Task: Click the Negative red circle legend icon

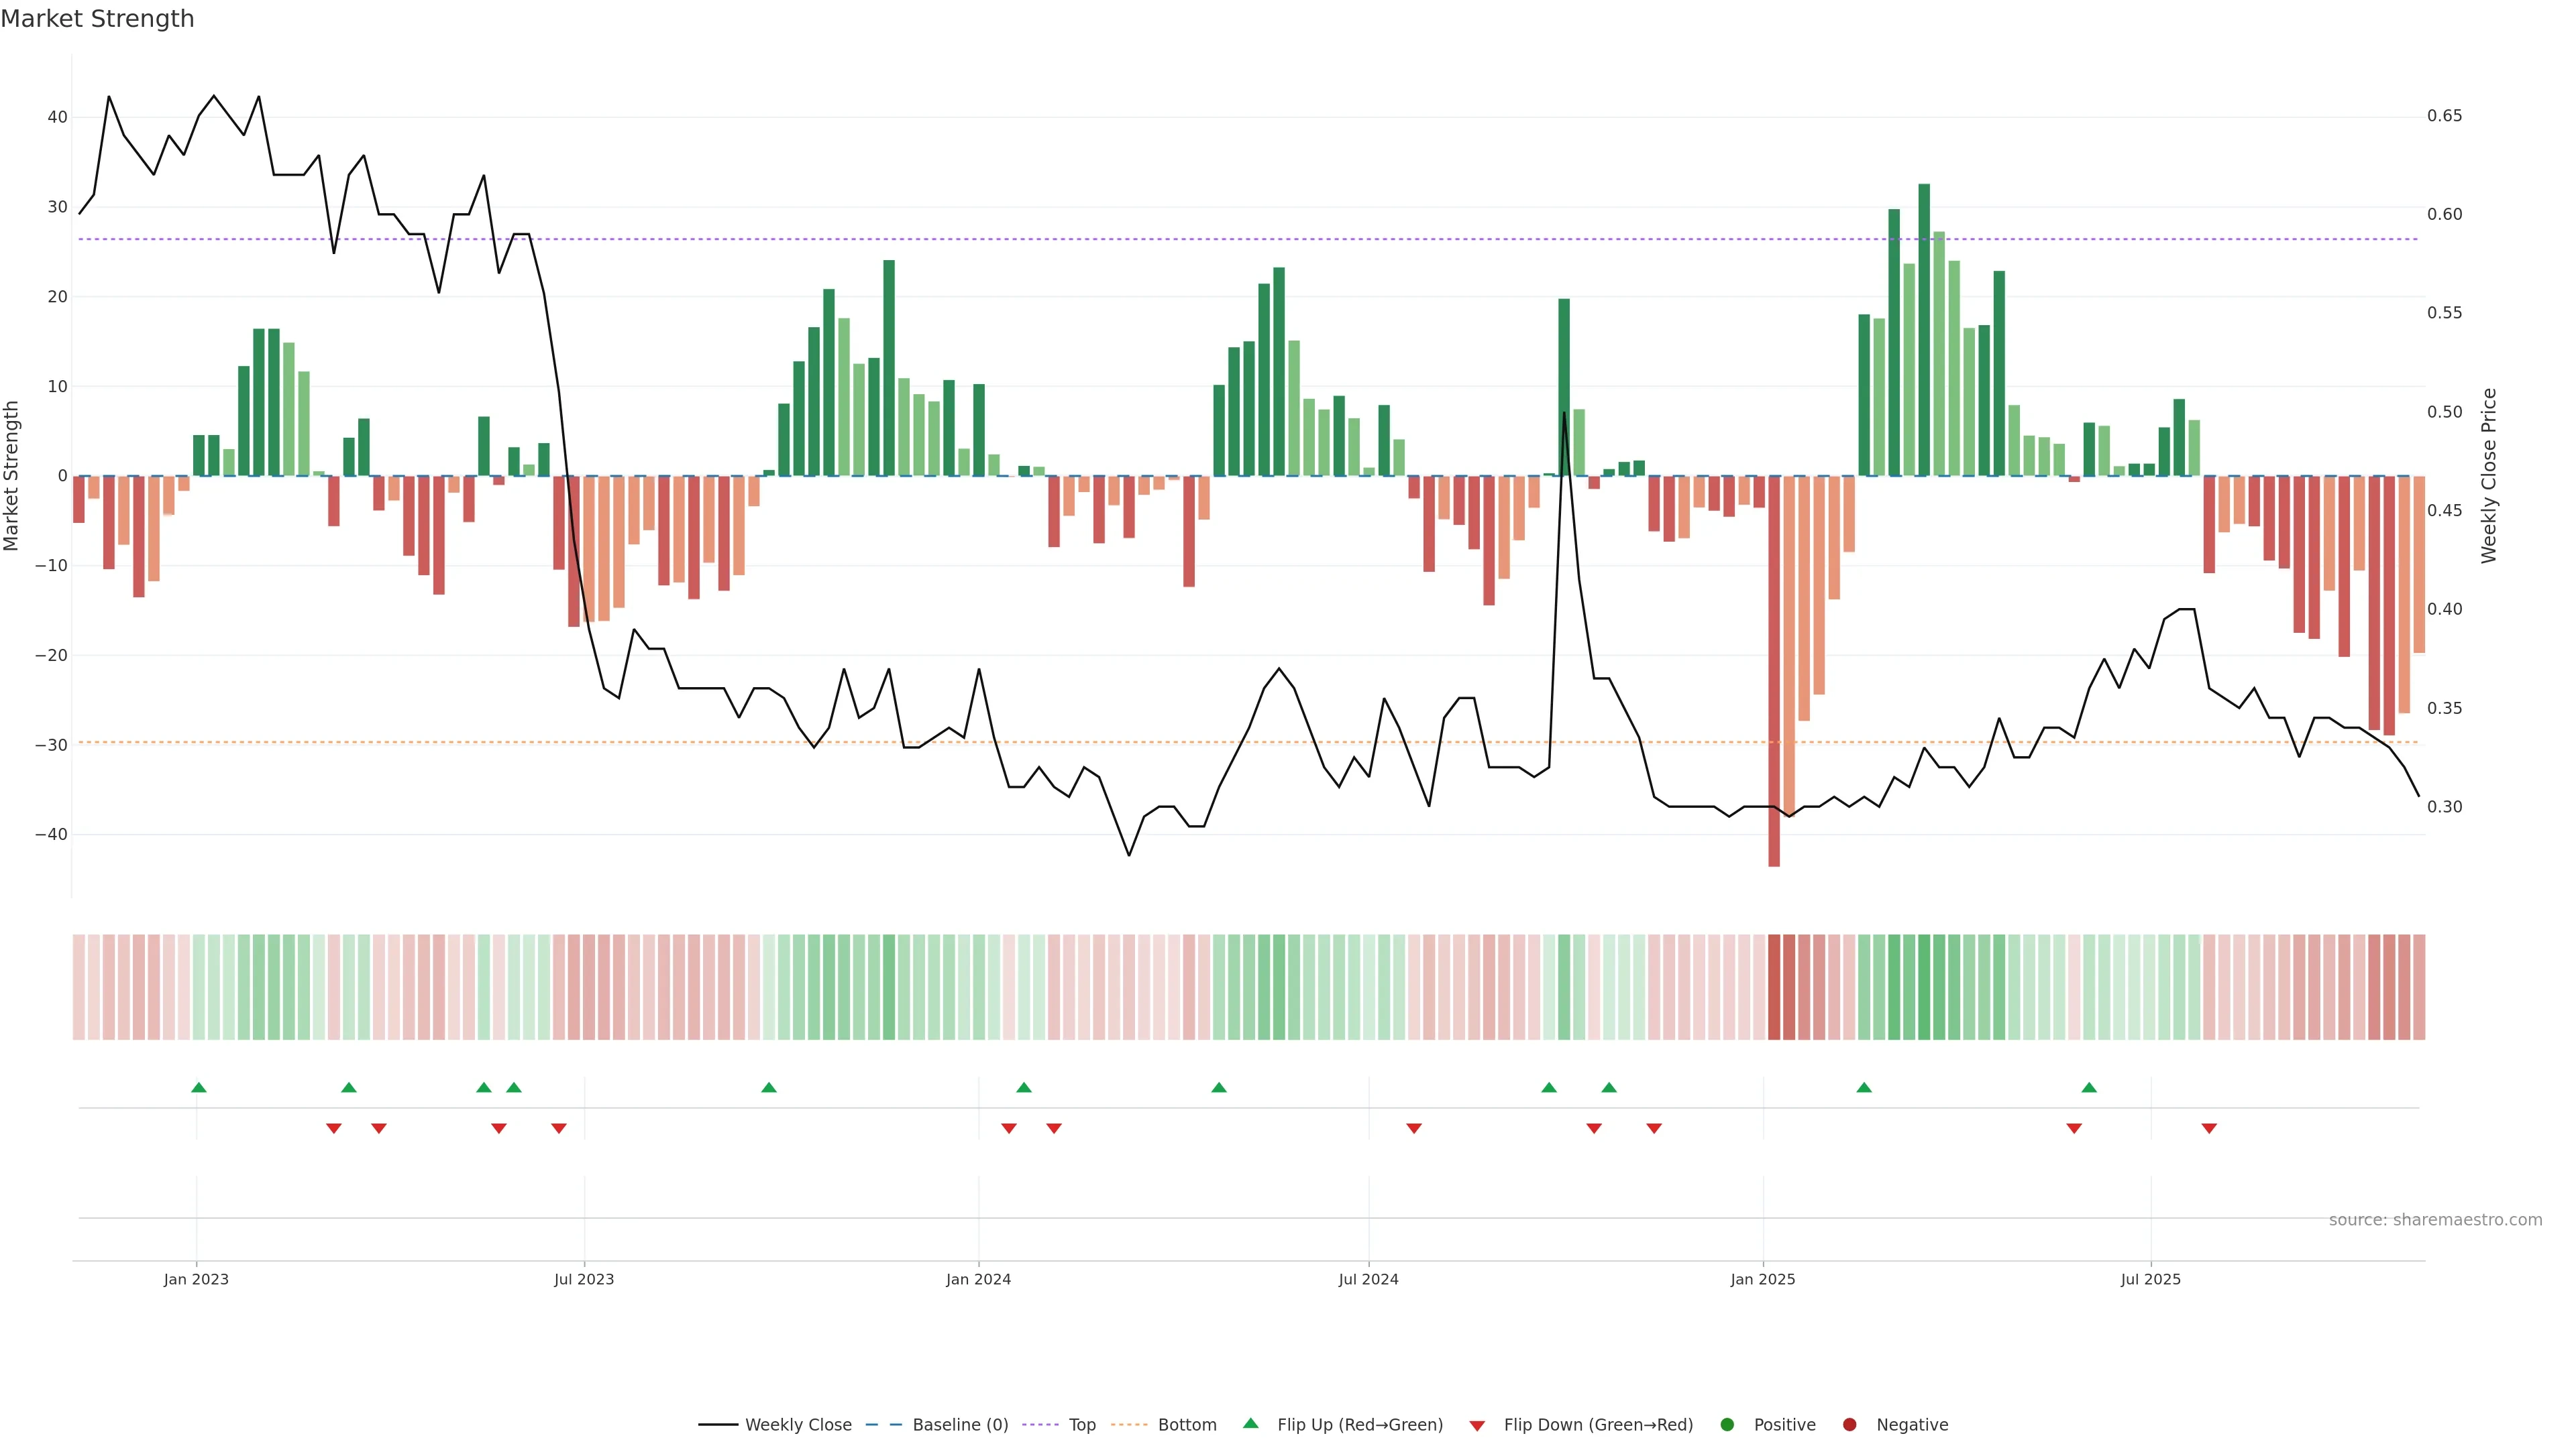Action: tap(1849, 1425)
